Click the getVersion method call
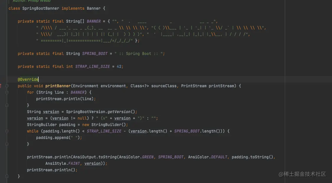The image size is (332, 183). coord(119,112)
